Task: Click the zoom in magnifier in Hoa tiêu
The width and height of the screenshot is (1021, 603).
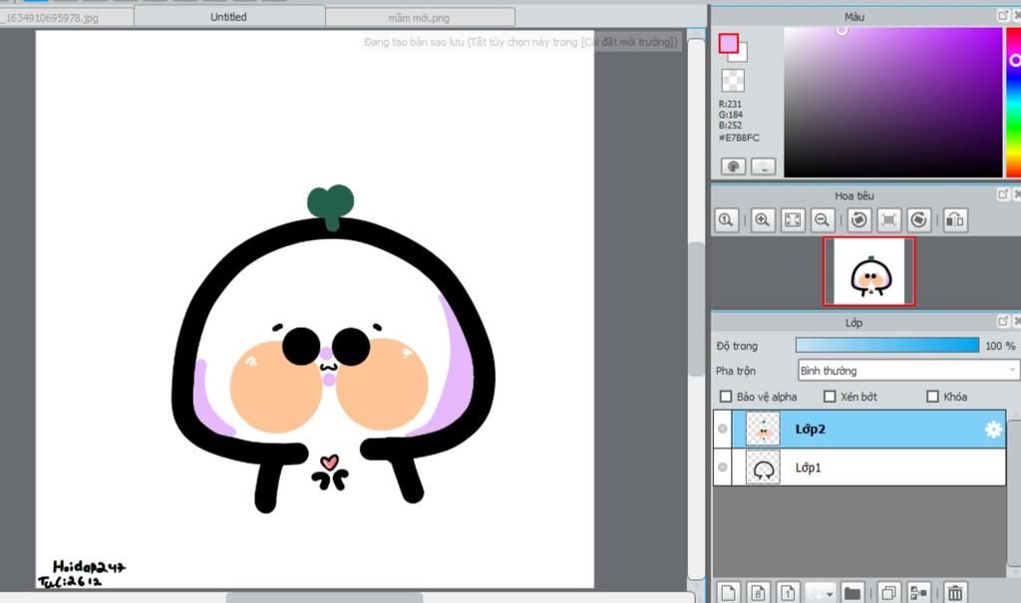Action: [762, 220]
